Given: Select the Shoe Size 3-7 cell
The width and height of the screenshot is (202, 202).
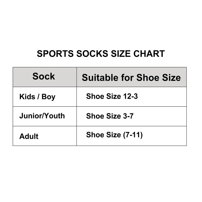Looking at the screenshot, I should pos(110,116).
